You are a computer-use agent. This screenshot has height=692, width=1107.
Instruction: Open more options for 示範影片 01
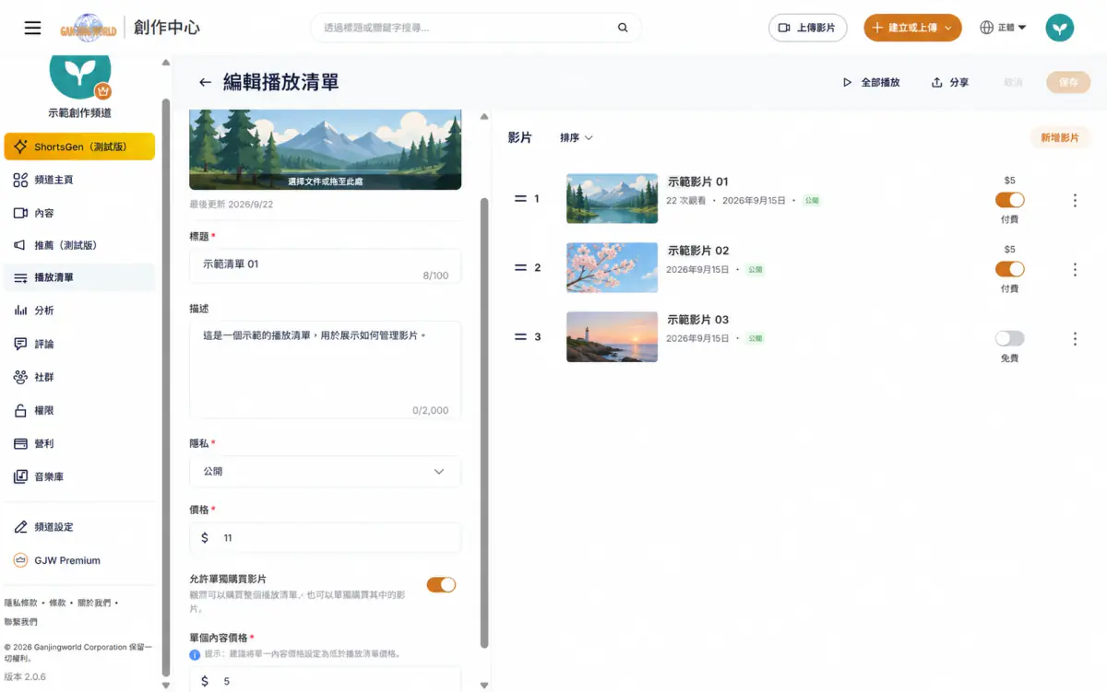1075,200
